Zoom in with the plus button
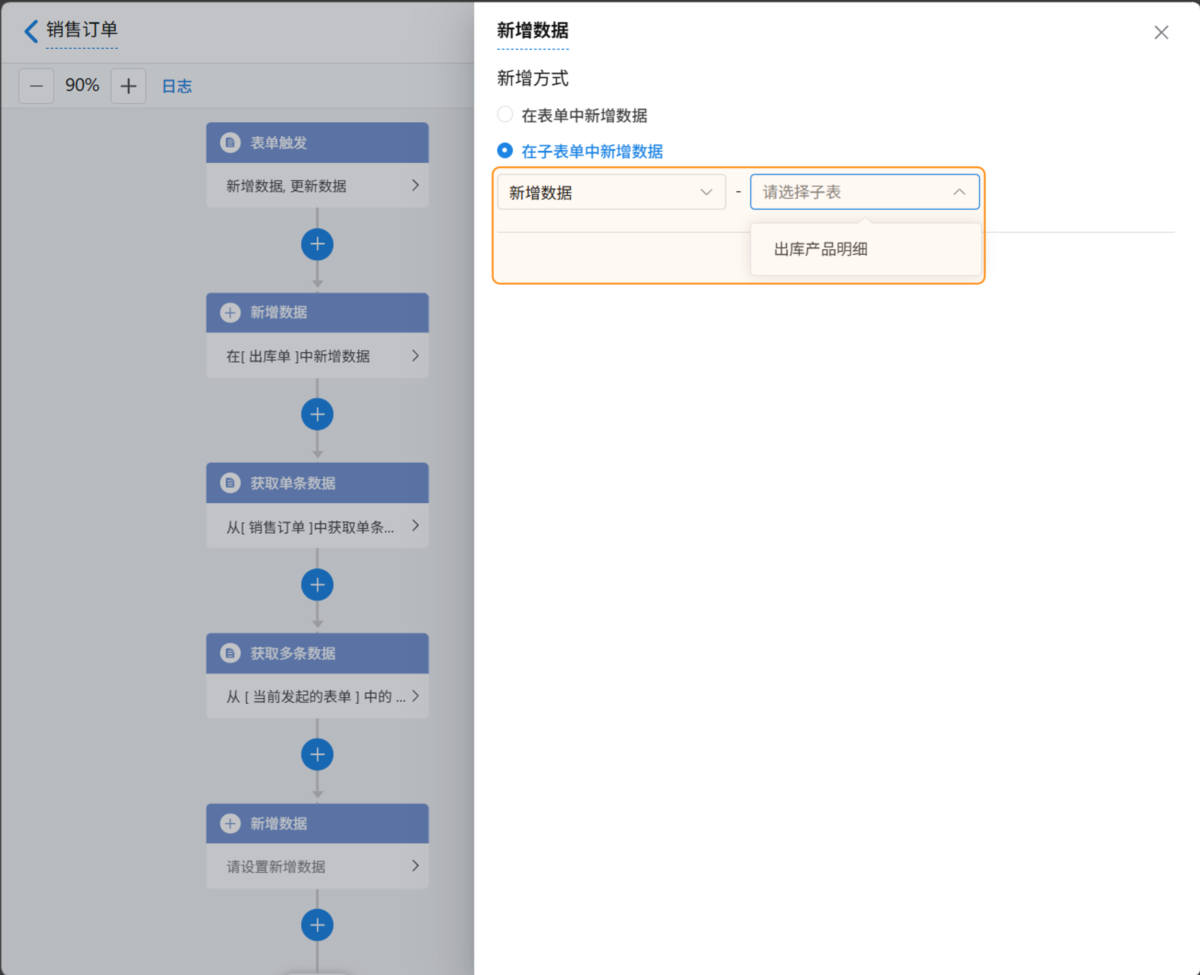 [x=128, y=86]
